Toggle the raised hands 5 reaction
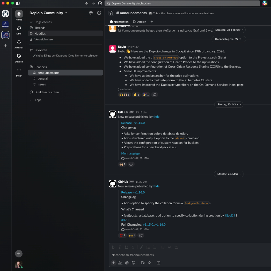This screenshot has width=271, height=271. [124, 95]
